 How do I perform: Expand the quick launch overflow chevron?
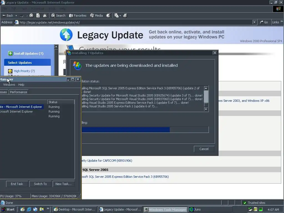[x=48, y=209]
